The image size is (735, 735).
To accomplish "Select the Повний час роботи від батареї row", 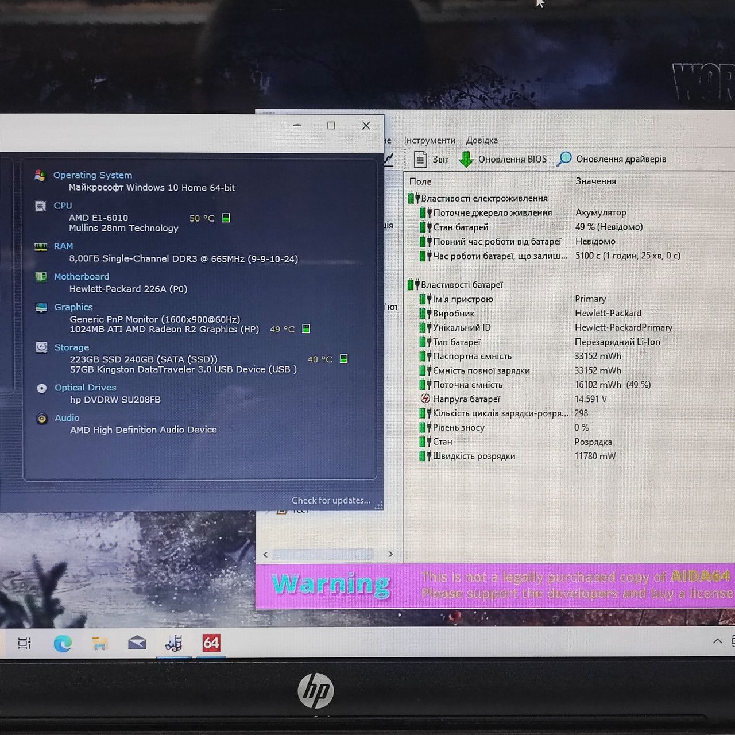I will click(x=497, y=241).
